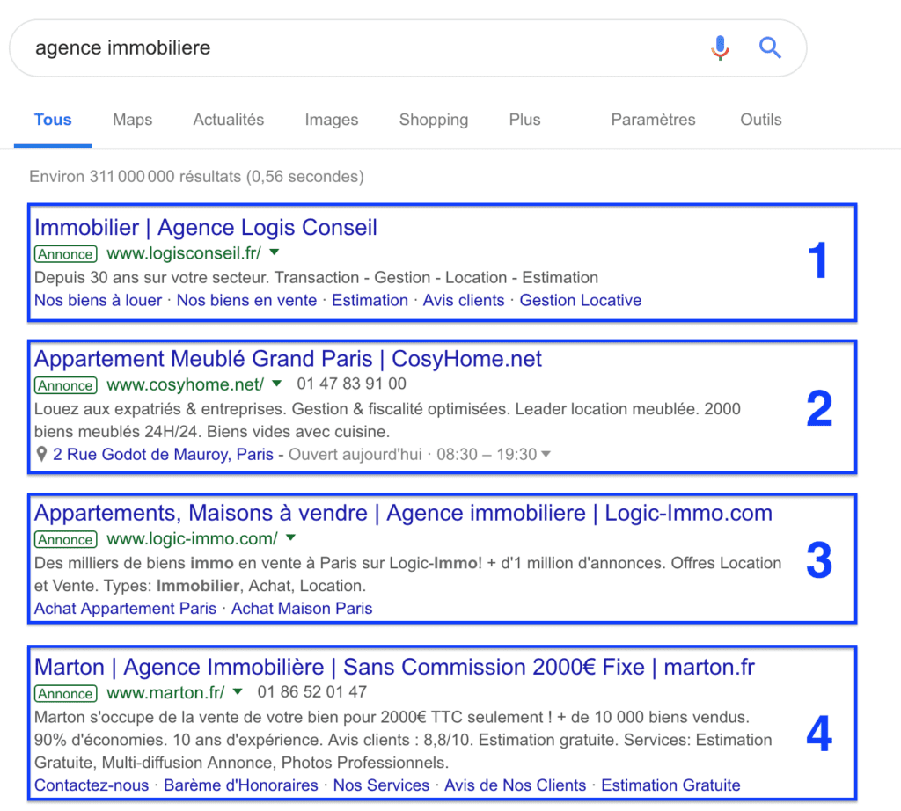
Task: Click the map pin icon for CosyHome address
Action: (41, 455)
